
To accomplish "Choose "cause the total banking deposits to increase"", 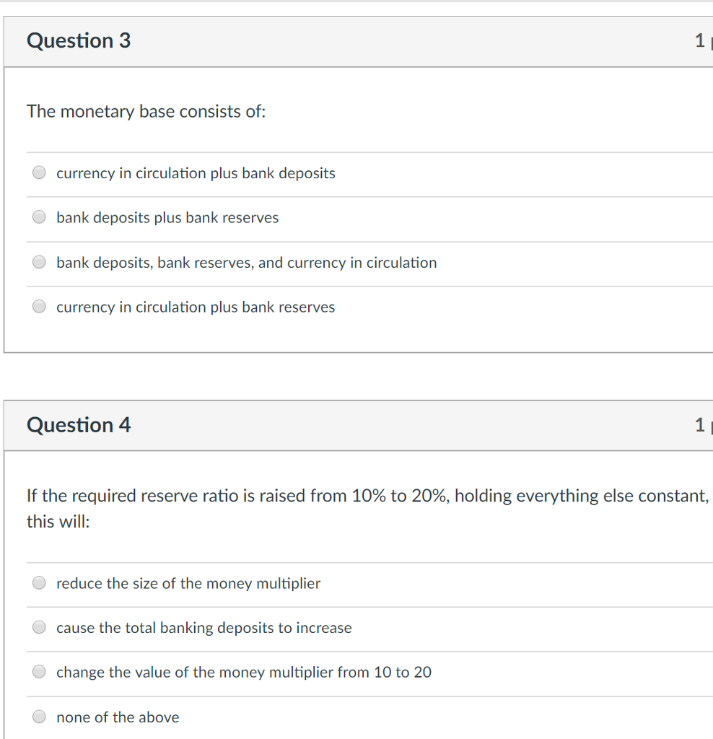I will (39, 626).
